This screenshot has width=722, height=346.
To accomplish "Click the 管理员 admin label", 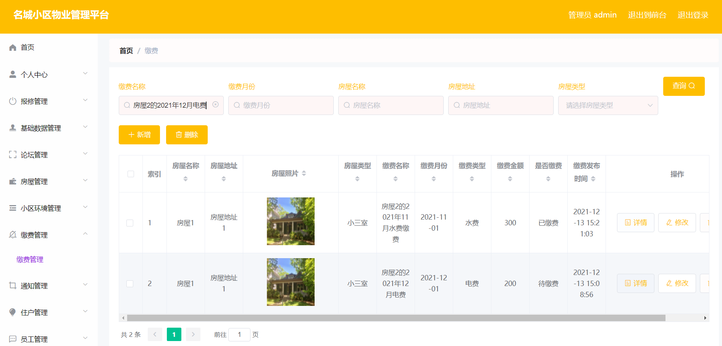I will (x=593, y=15).
